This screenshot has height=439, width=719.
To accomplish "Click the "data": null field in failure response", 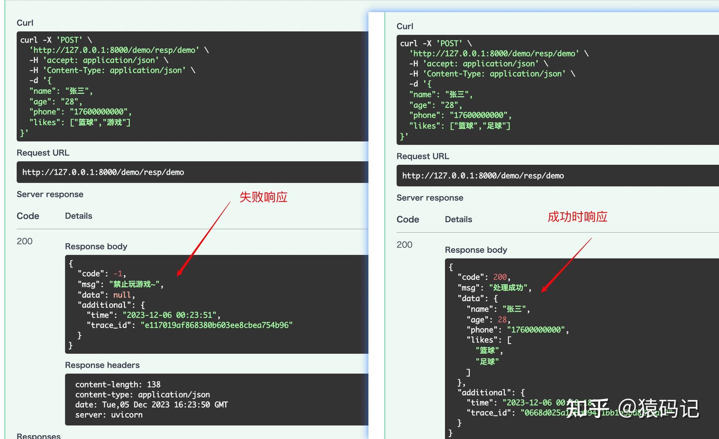I will coord(106,295).
